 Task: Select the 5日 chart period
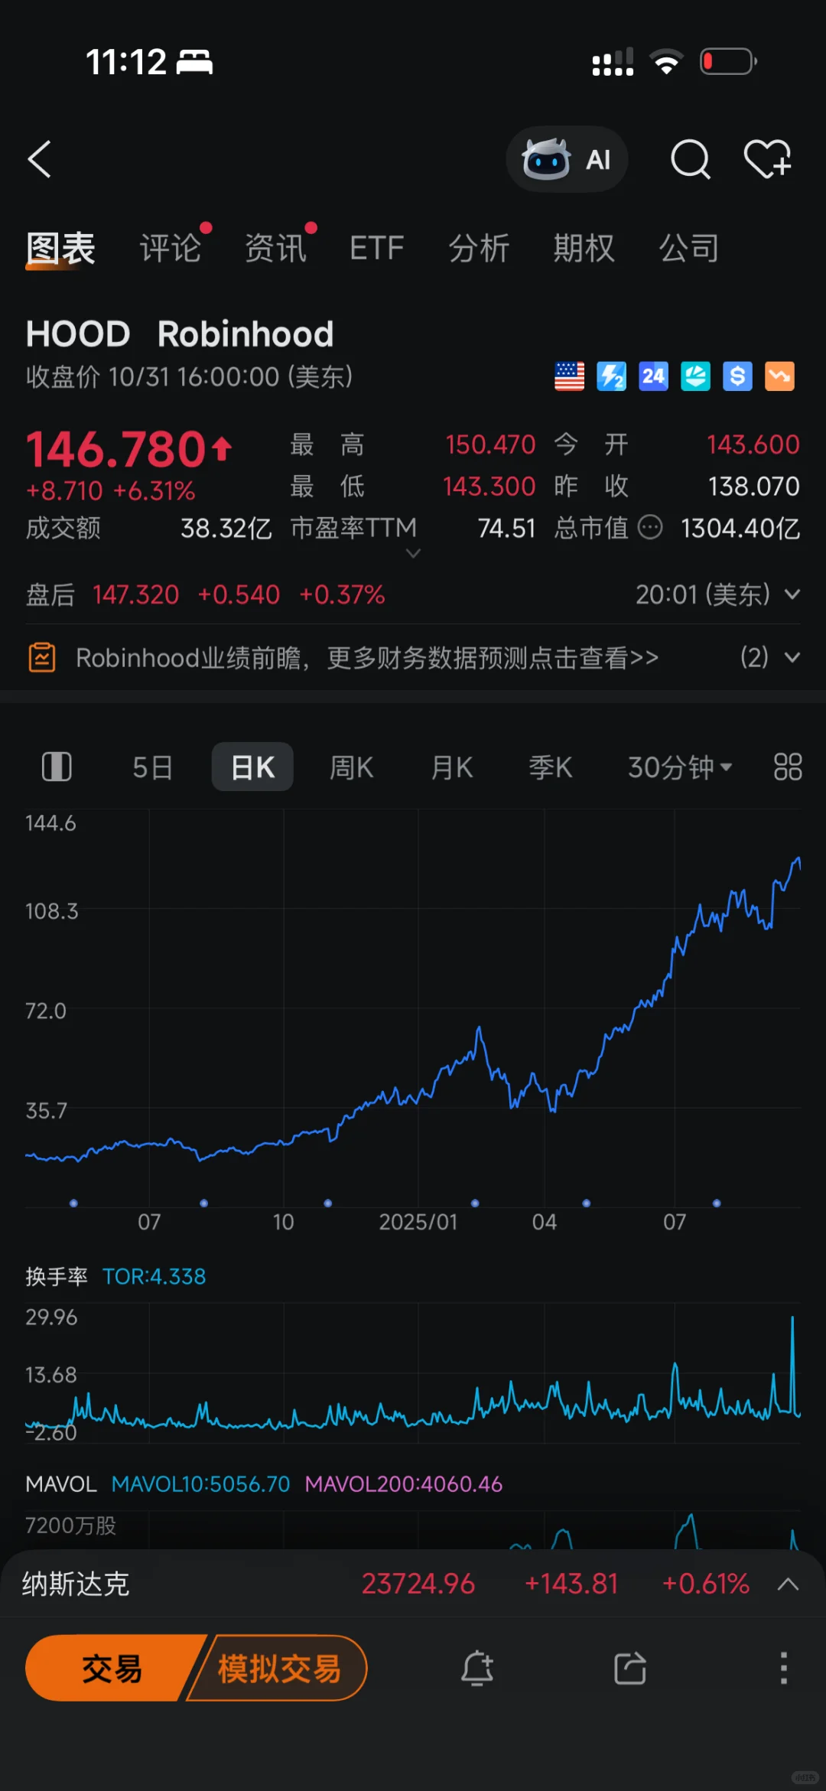click(x=152, y=767)
